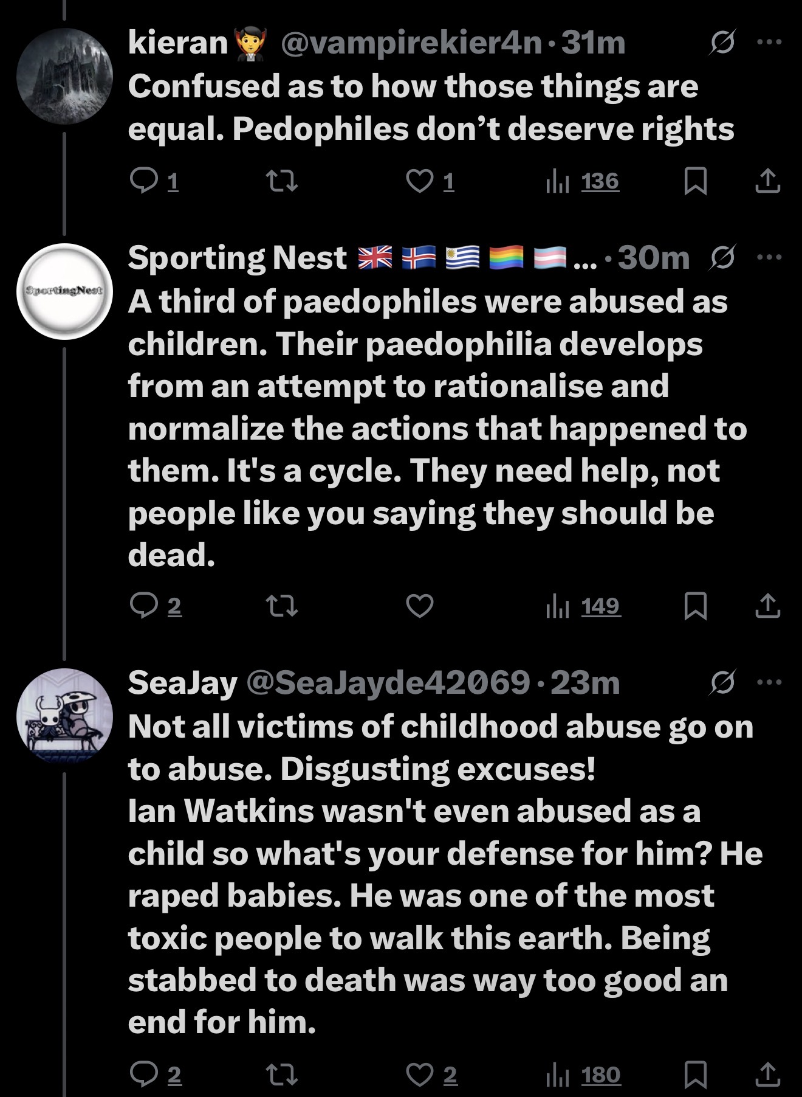Reply to Sporting Nest's tweet
The height and width of the screenshot is (1097, 802).
pos(144,606)
